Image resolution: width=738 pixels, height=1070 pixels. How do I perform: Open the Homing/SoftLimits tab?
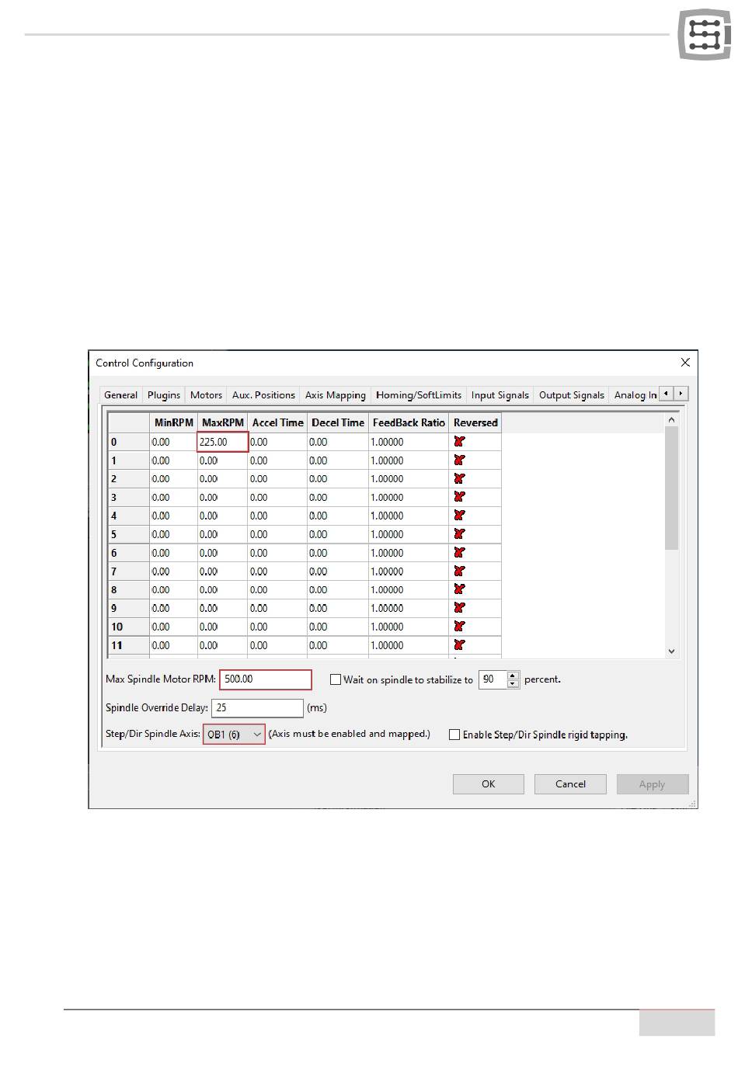pyautogui.click(x=418, y=395)
